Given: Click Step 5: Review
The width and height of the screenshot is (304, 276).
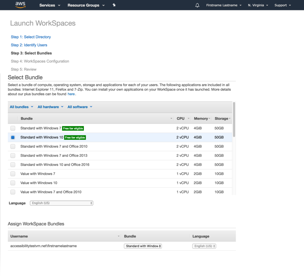Looking at the screenshot, I should [x=24, y=69].
